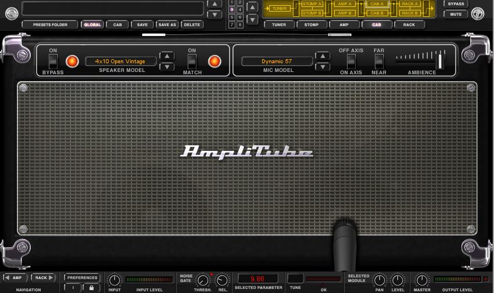Select CAB B block in signal chain
Viewport: 494px width, 293px height.
pyautogui.click(x=377, y=13)
